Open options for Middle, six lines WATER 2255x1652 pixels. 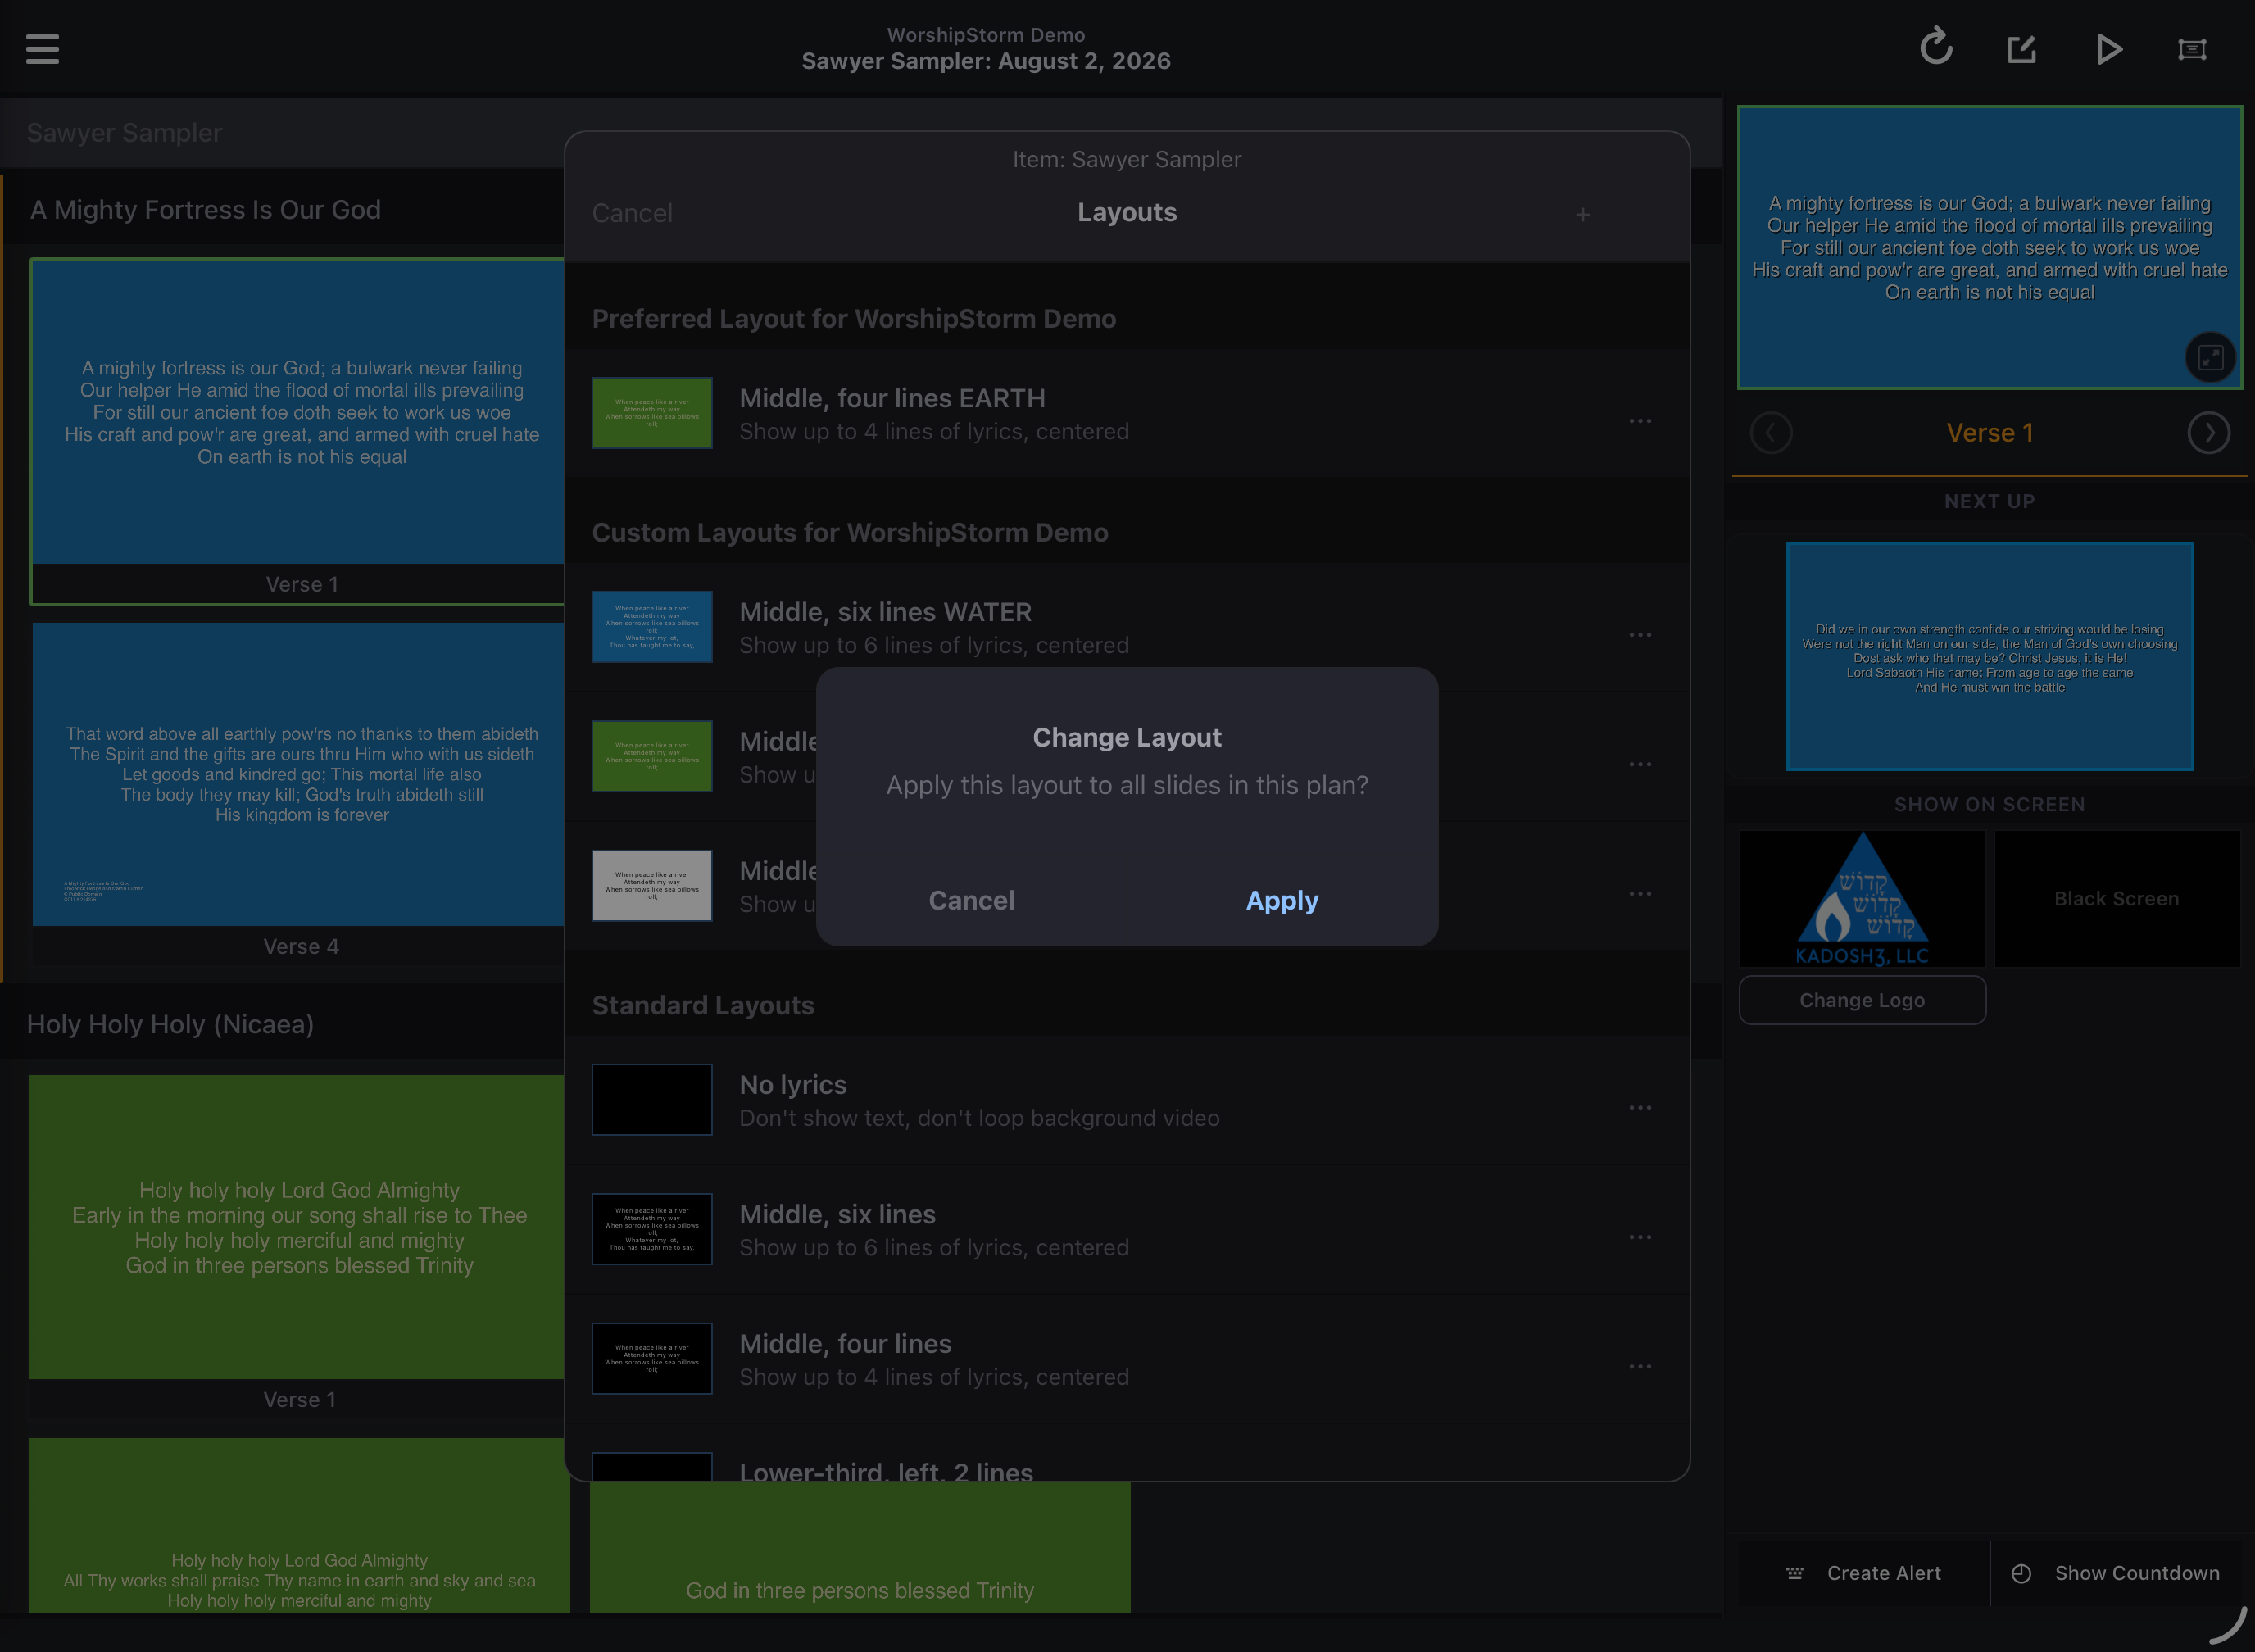coord(1640,635)
